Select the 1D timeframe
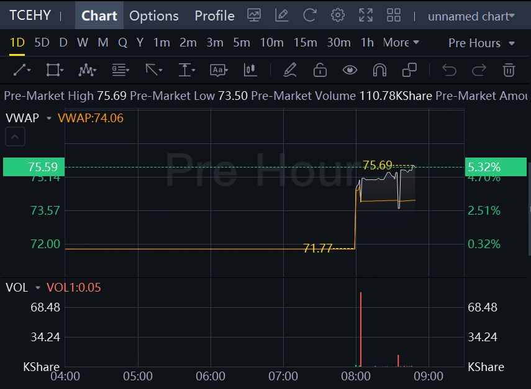 [x=17, y=43]
